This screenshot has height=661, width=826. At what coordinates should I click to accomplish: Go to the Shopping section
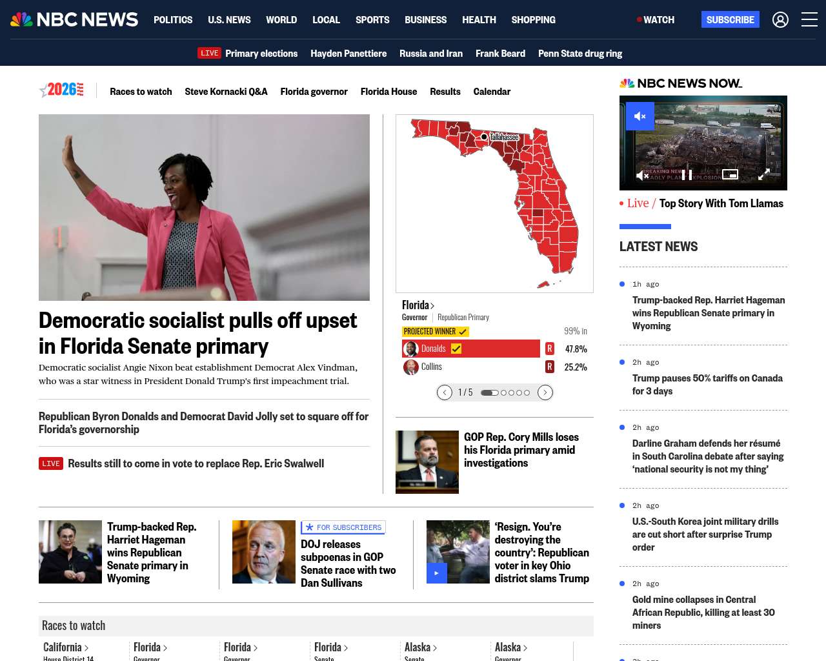(x=533, y=20)
